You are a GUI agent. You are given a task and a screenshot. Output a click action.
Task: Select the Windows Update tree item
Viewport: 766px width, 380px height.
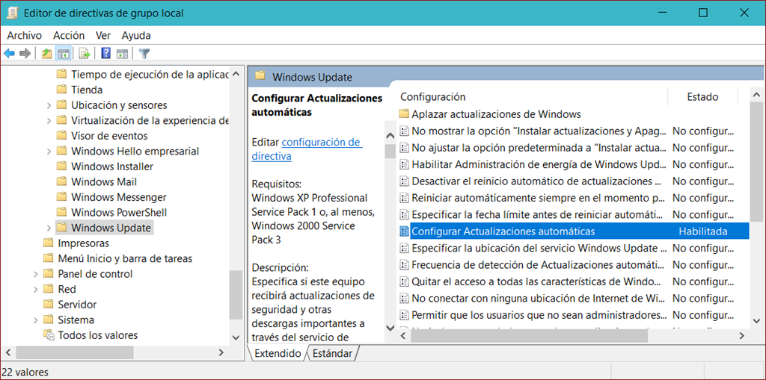tap(111, 228)
